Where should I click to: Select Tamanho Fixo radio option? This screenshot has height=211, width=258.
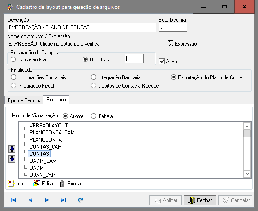pos(13,59)
